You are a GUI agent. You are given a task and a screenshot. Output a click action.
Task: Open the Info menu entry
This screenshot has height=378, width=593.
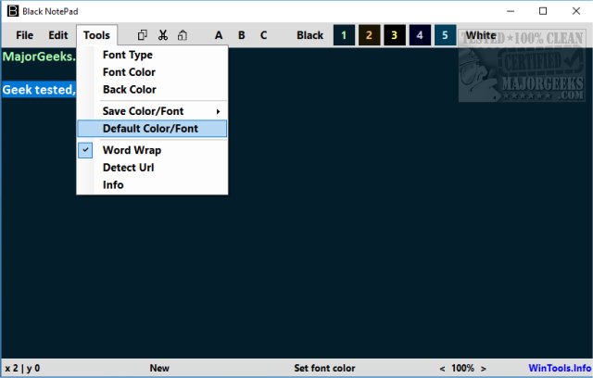click(152, 185)
